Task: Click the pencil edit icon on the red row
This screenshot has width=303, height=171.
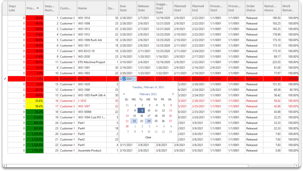Action: pos(5,79)
